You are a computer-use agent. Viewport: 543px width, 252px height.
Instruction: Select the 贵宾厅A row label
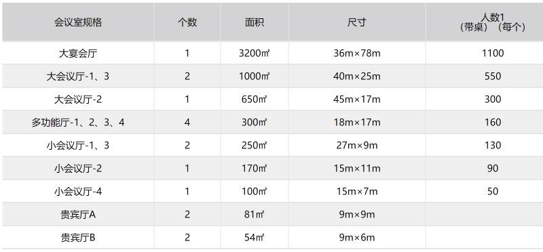[78, 214]
